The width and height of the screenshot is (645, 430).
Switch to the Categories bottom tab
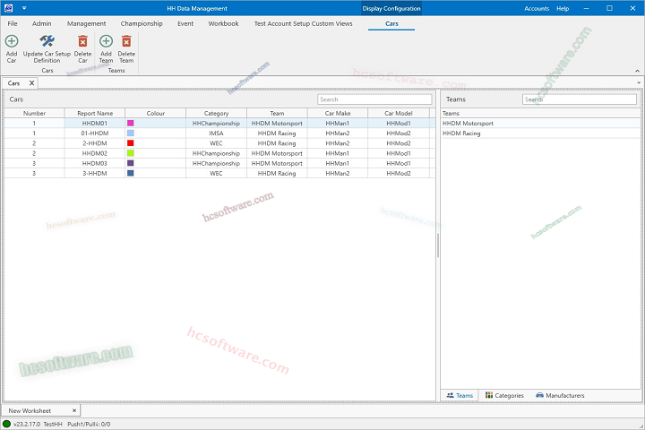(504, 395)
